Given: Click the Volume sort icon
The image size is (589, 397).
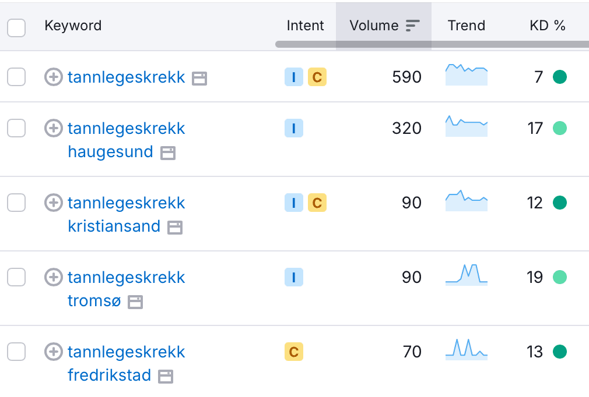Looking at the screenshot, I should tap(413, 26).
